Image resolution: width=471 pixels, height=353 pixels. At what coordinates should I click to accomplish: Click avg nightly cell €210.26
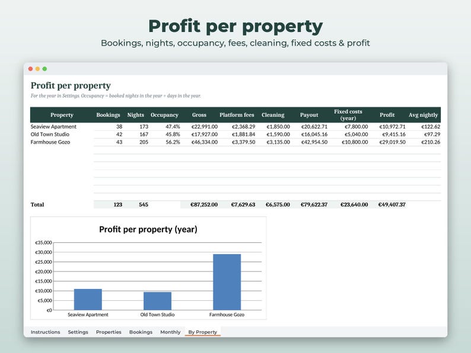coord(431,142)
